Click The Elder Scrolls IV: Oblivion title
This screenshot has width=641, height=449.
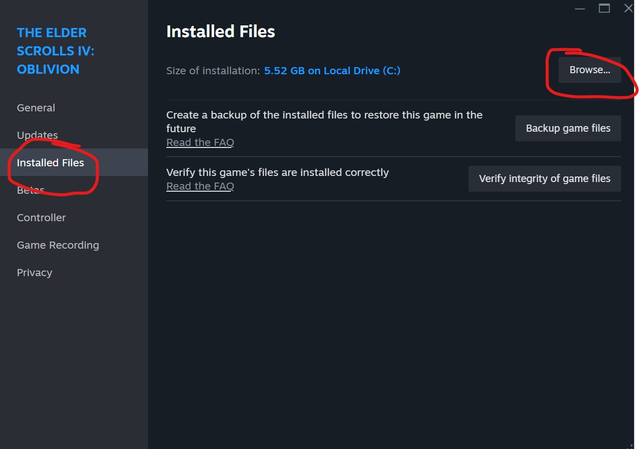click(55, 51)
